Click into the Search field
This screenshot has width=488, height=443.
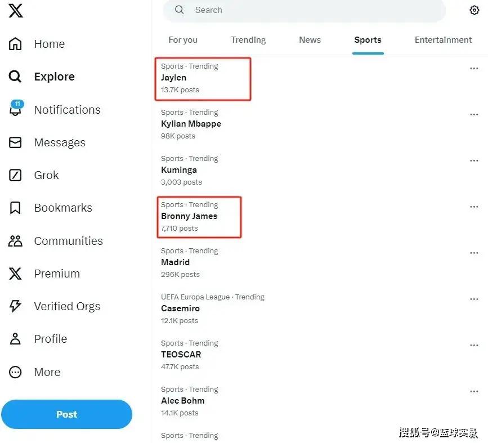[x=304, y=10]
